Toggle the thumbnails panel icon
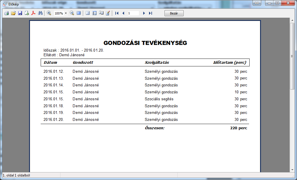 click(94, 13)
